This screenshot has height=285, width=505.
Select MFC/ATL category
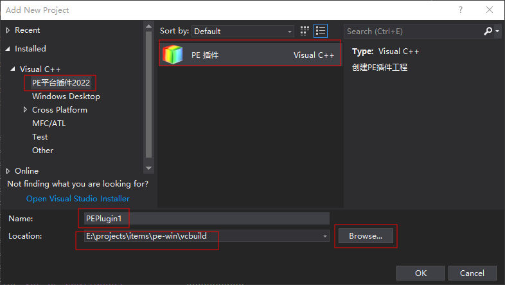click(x=49, y=124)
